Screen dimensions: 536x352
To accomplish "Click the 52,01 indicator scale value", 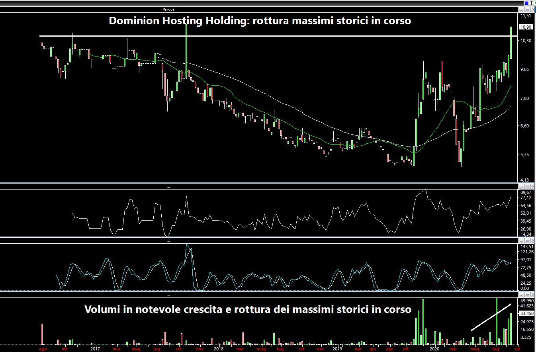I will (526, 213).
